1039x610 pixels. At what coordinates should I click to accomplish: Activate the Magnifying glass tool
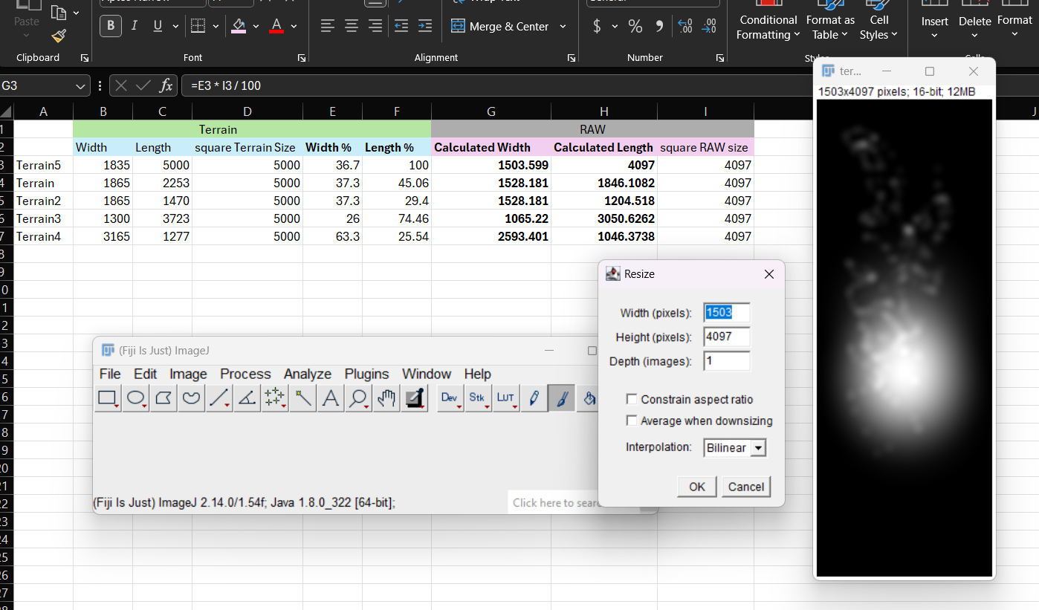tap(358, 398)
